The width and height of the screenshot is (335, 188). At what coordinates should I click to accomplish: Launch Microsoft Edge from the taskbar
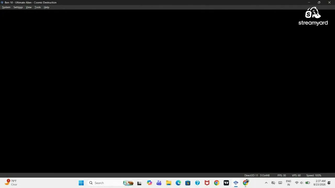click(178, 183)
